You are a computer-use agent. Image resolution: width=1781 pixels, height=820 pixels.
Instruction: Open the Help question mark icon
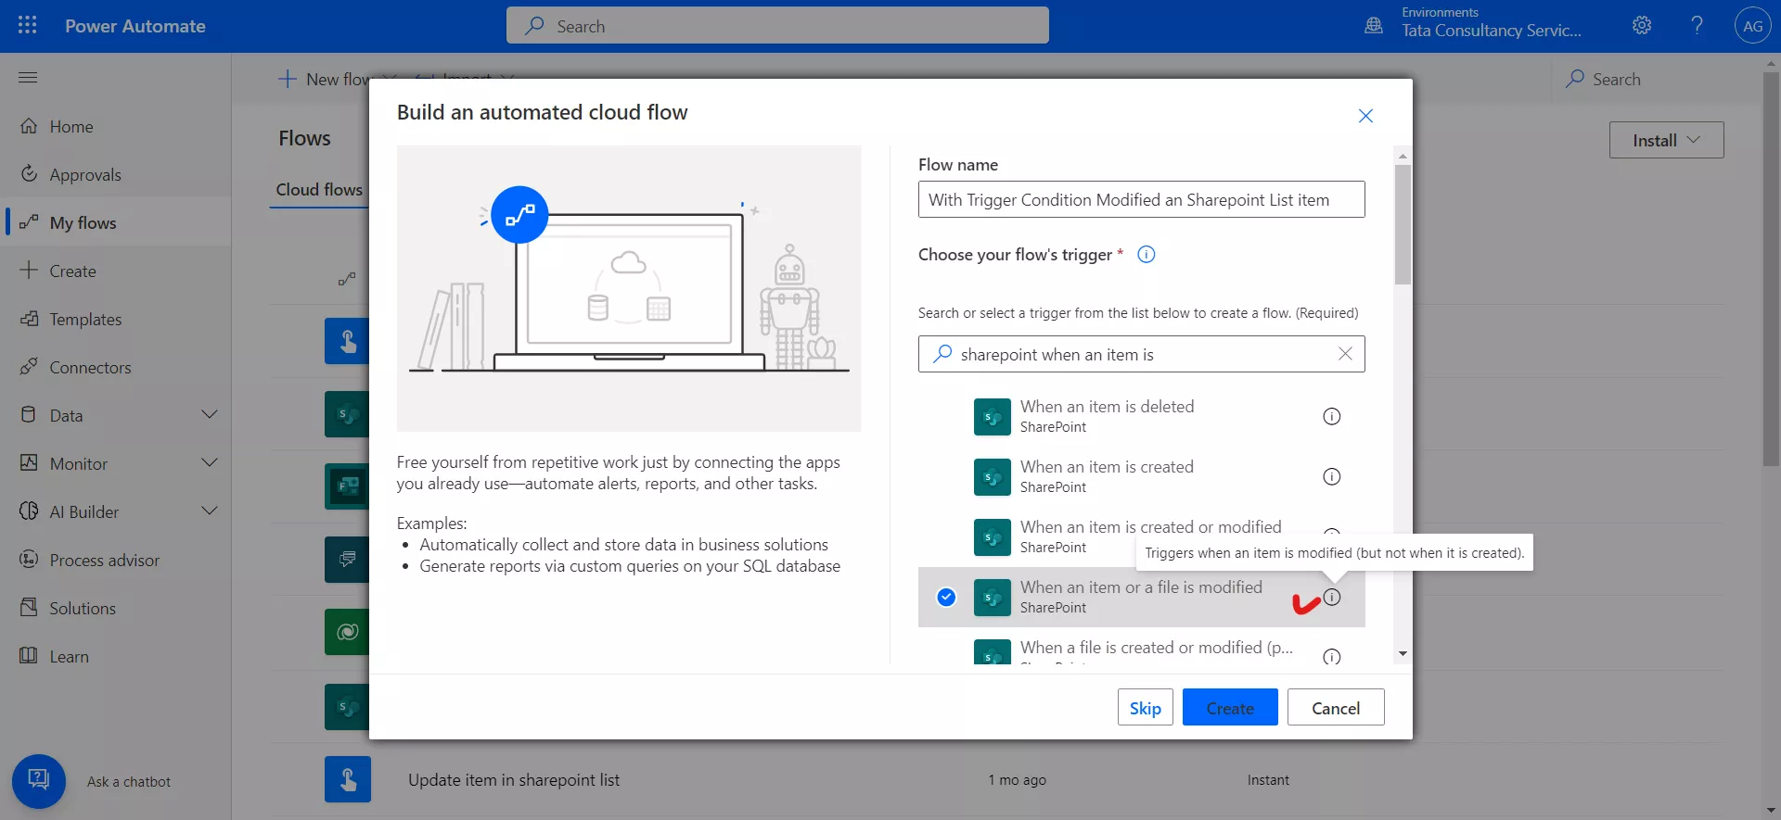[x=1697, y=26]
